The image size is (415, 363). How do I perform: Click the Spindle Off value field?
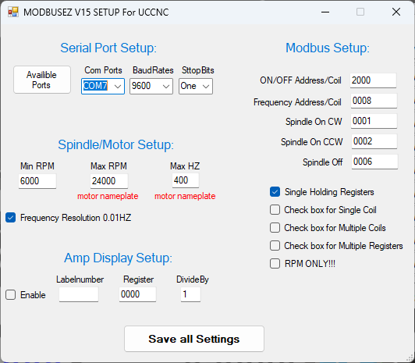click(x=374, y=162)
